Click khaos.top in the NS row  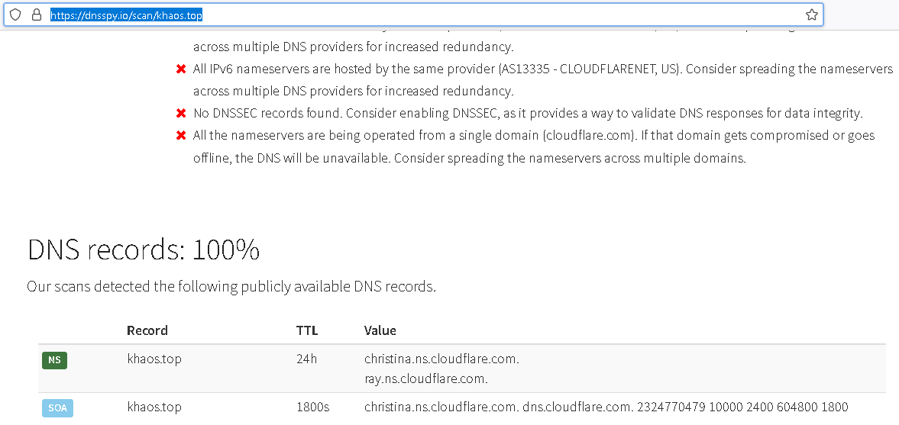pos(154,359)
